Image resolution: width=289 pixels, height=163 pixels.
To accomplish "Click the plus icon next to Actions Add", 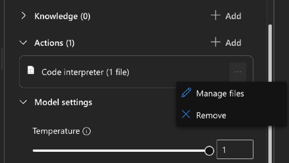I will [x=215, y=42].
